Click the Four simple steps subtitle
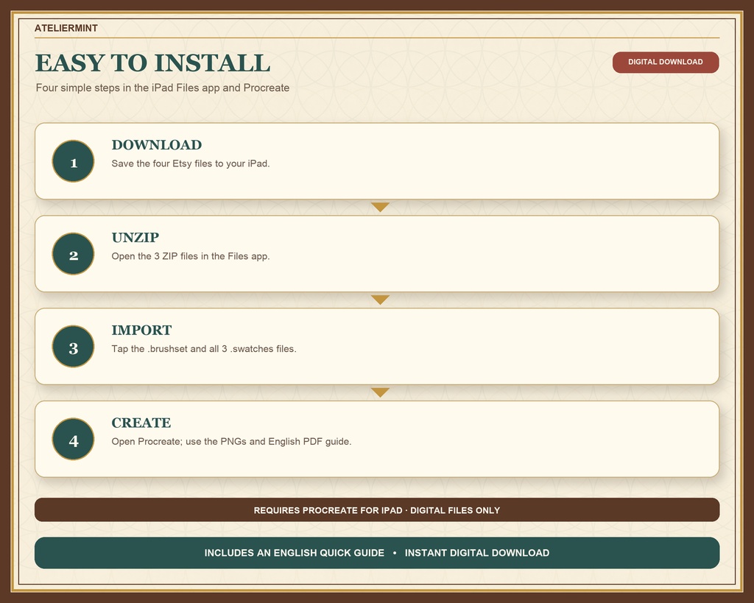This screenshot has height=603, width=754. click(x=163, y=88)
